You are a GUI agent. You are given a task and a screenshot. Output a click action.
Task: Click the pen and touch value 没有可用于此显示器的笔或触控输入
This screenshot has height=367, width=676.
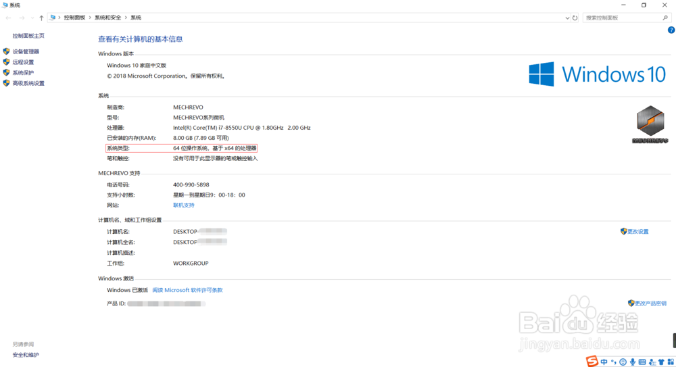click(215, 159)
